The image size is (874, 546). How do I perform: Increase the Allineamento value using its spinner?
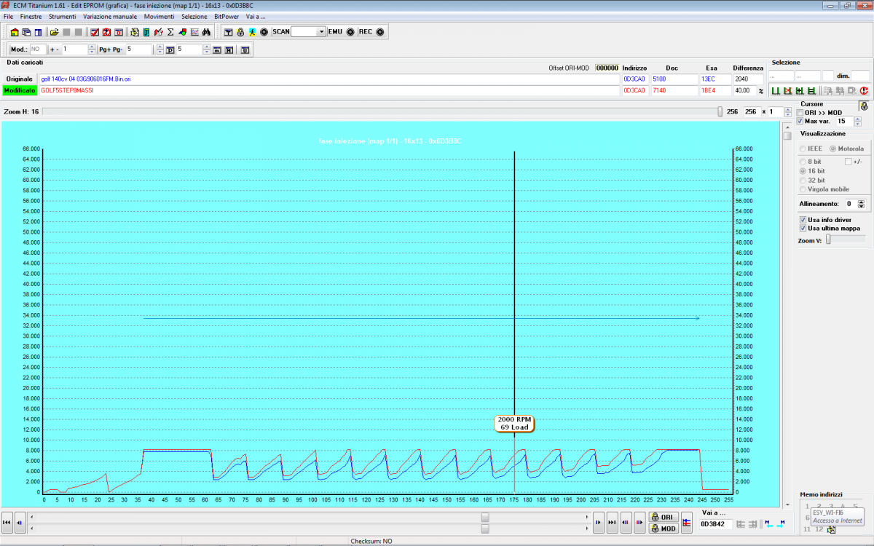pyautogui.click(x=861, y=202)
